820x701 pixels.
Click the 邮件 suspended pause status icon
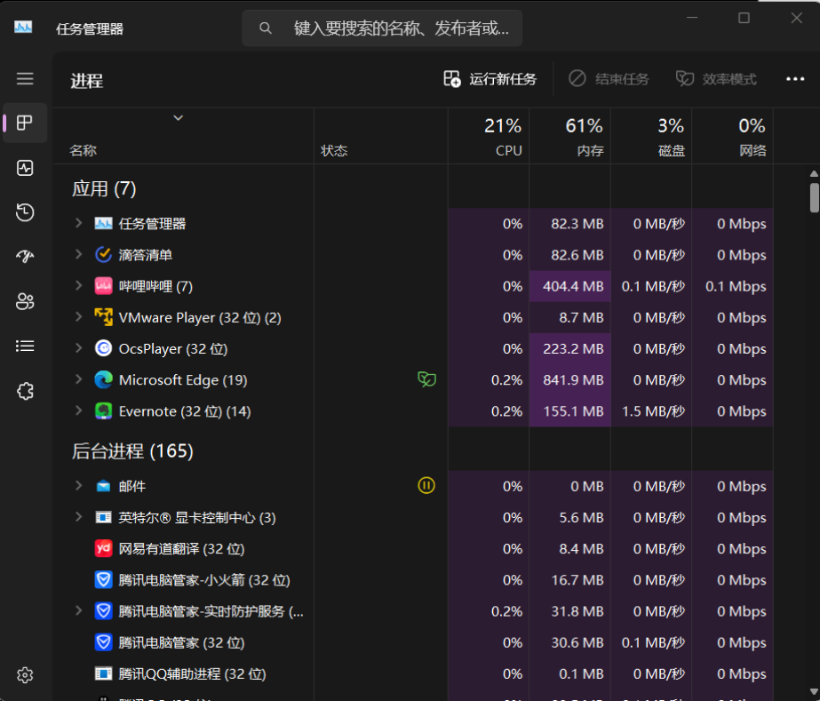pyautogui.click(x=426, y=485)
